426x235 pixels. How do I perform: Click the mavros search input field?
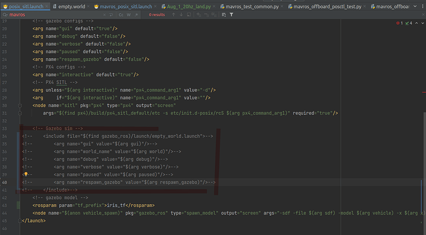tap(54, 15)
